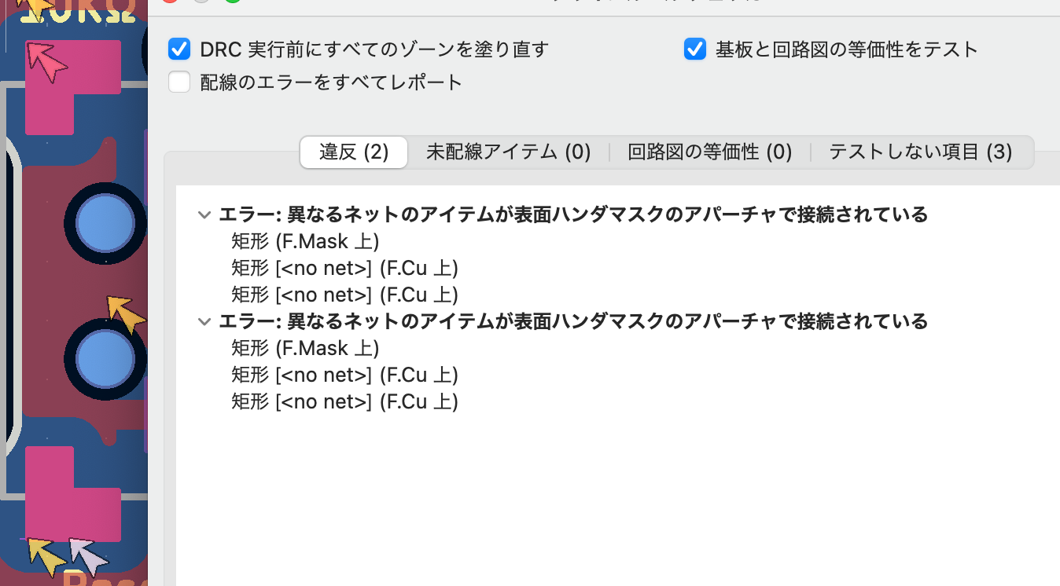Uncheck 基板と回路図の等価性をテスト option
The width and height of the screenshot is (1060, 586).
695,49
